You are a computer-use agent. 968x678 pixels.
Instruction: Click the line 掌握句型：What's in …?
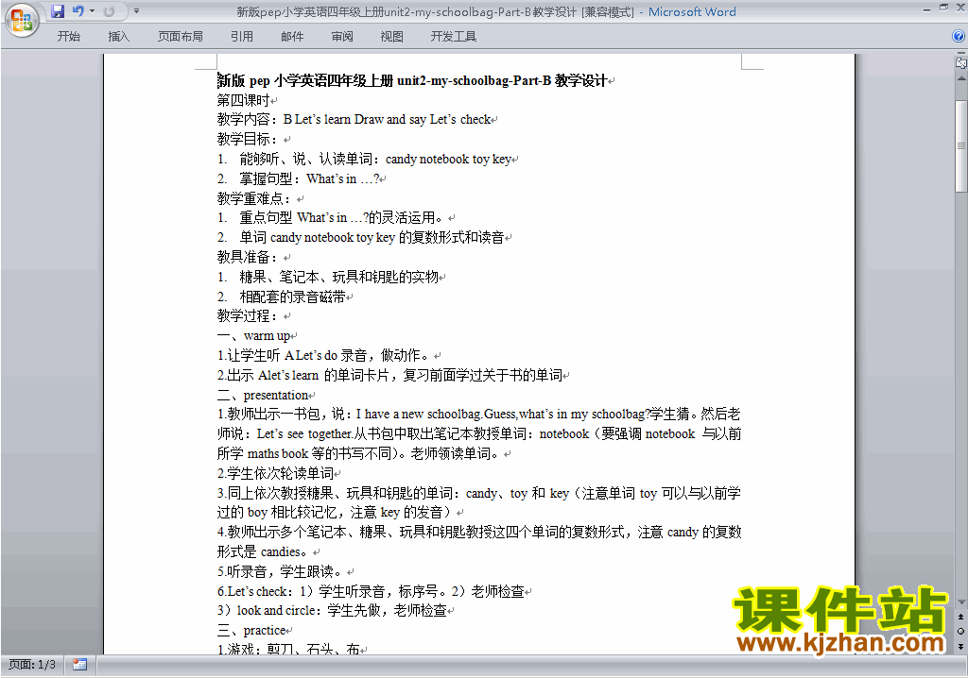pyautogui.click(x=309, y=178)
